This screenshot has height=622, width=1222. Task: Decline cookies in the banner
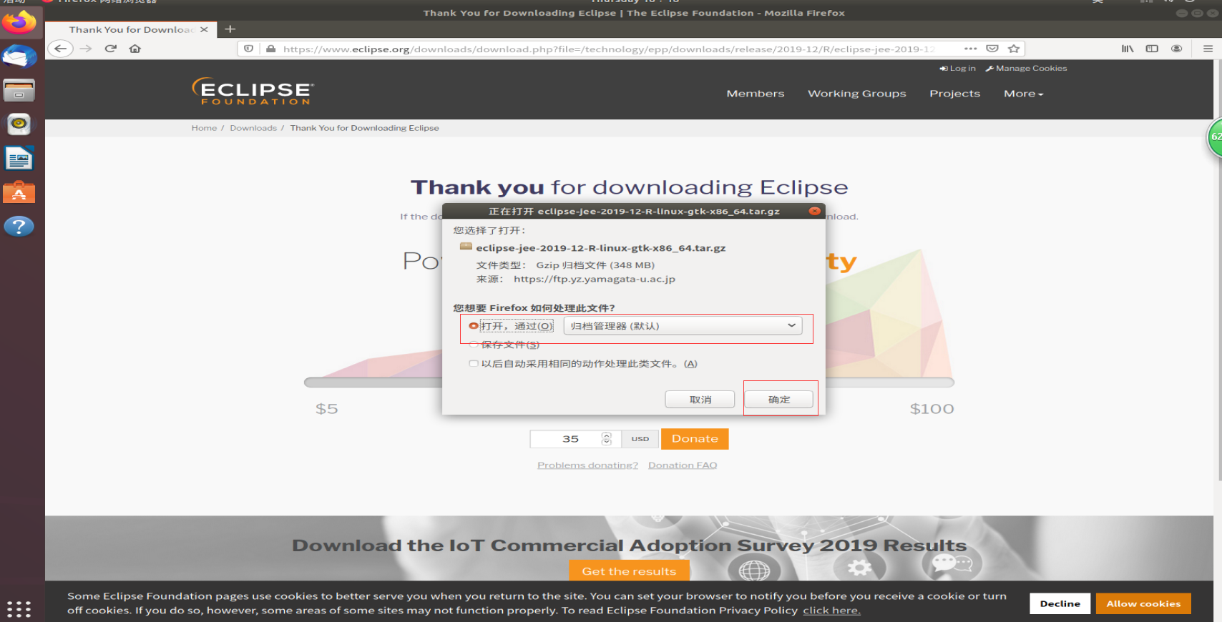1060,604
